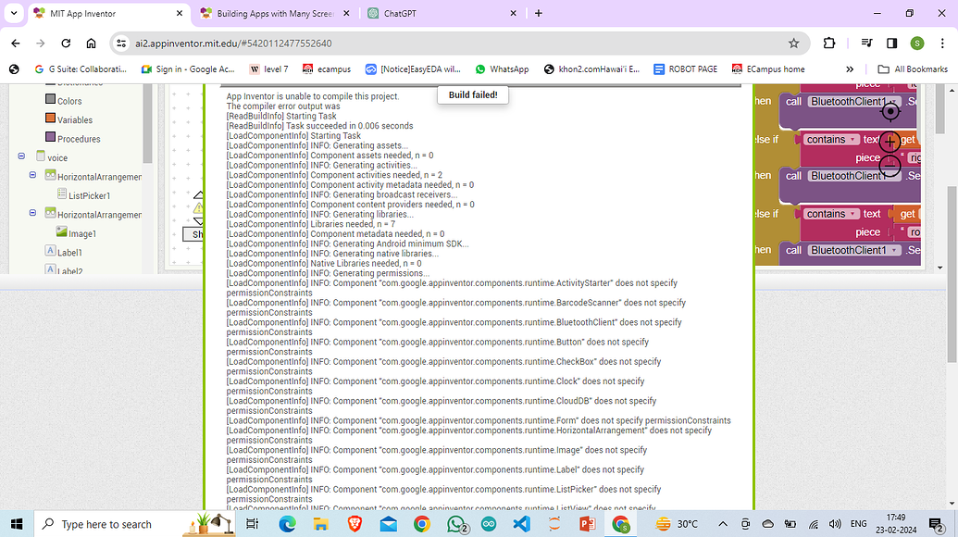This screenshot has width=958, height=537.
Task: Click the Build failed notification
Action: point(473,94)
